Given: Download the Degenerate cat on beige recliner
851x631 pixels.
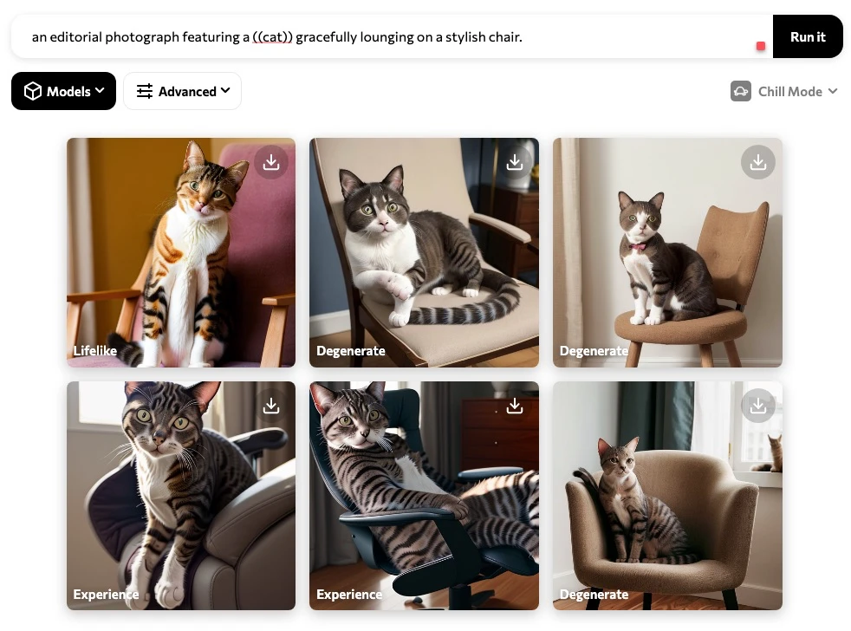Looking at the screenshot, I should pos(515,162).
